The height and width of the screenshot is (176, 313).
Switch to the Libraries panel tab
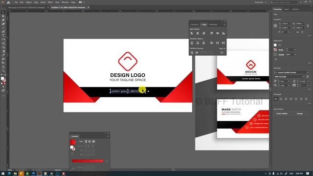295,9
